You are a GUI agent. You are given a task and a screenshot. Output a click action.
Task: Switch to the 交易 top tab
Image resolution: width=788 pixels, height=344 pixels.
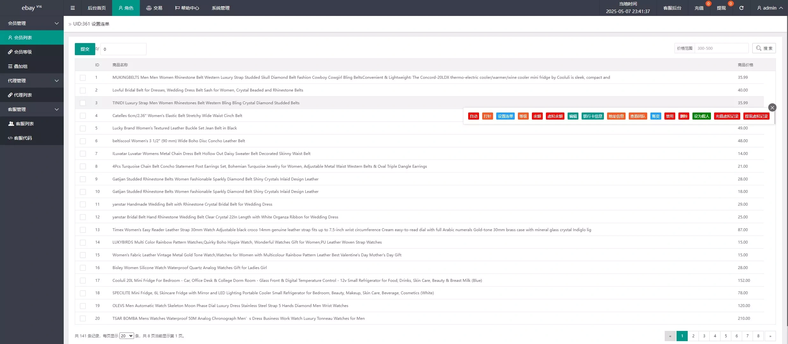[x=154, y=8]
